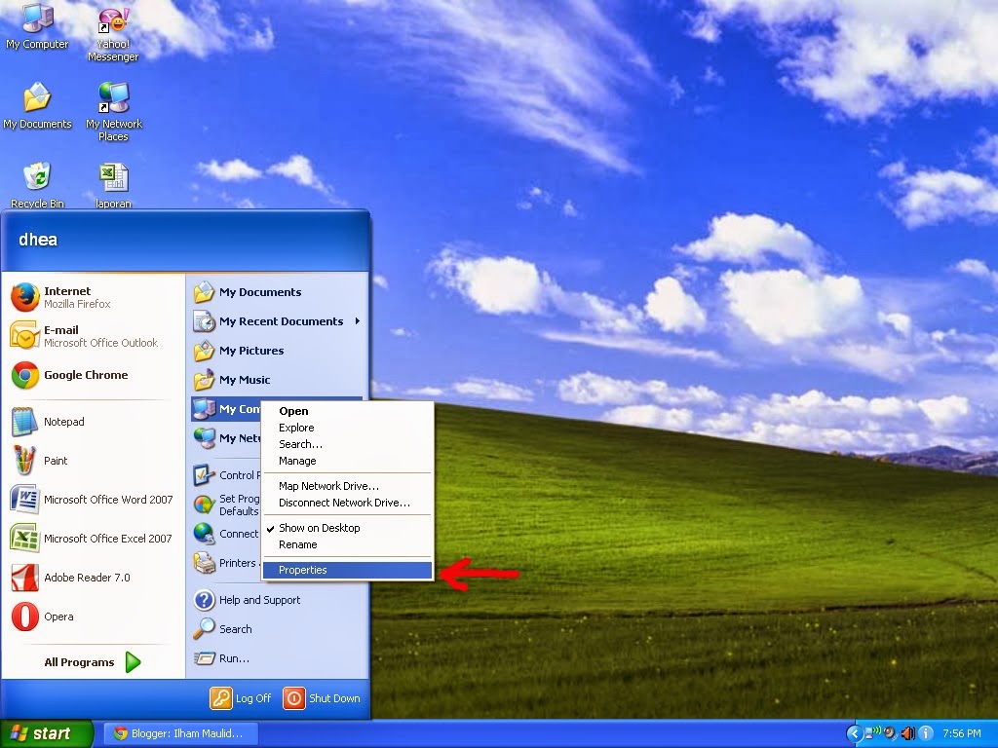
Task: Expand All Programs list
Action: pos(93,662)
